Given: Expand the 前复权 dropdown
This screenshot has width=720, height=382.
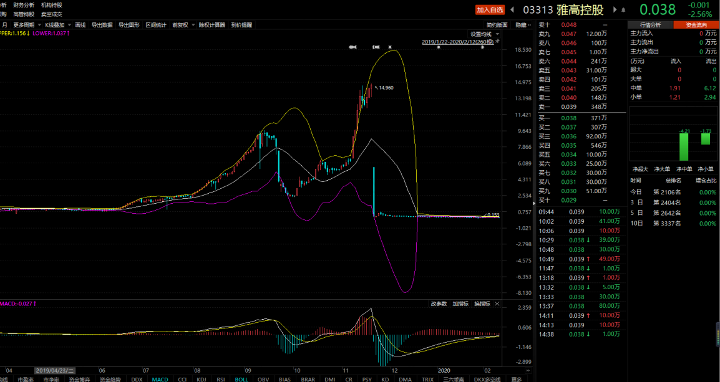Looking at the screenshot, I should (183, 25).
